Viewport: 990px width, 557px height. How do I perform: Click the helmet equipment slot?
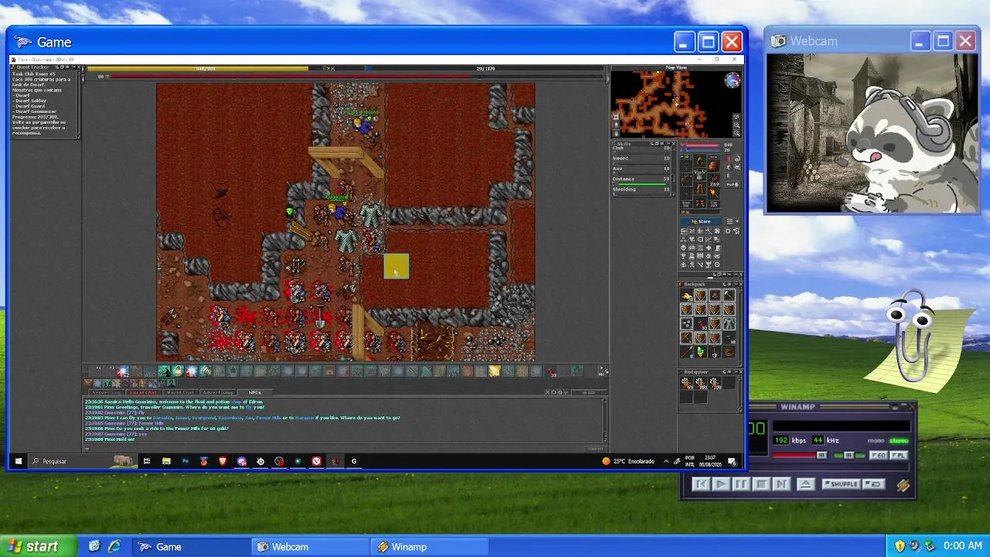700,161
